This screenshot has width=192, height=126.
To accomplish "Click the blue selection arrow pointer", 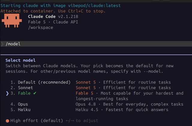I will (x=7, y=93).
